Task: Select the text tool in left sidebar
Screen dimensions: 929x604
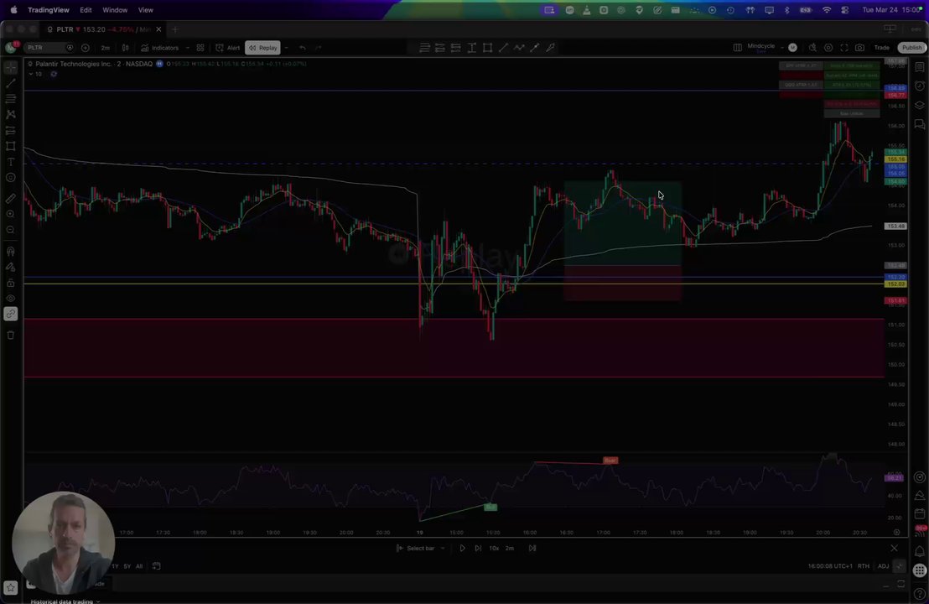Action: 11,162
